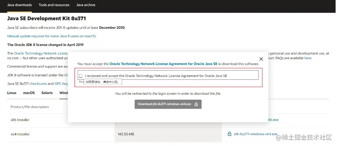Click jdk-8u371-windows-x64.exe download link in table
Screen dimensions: 337x146
(x=255, y=134)
